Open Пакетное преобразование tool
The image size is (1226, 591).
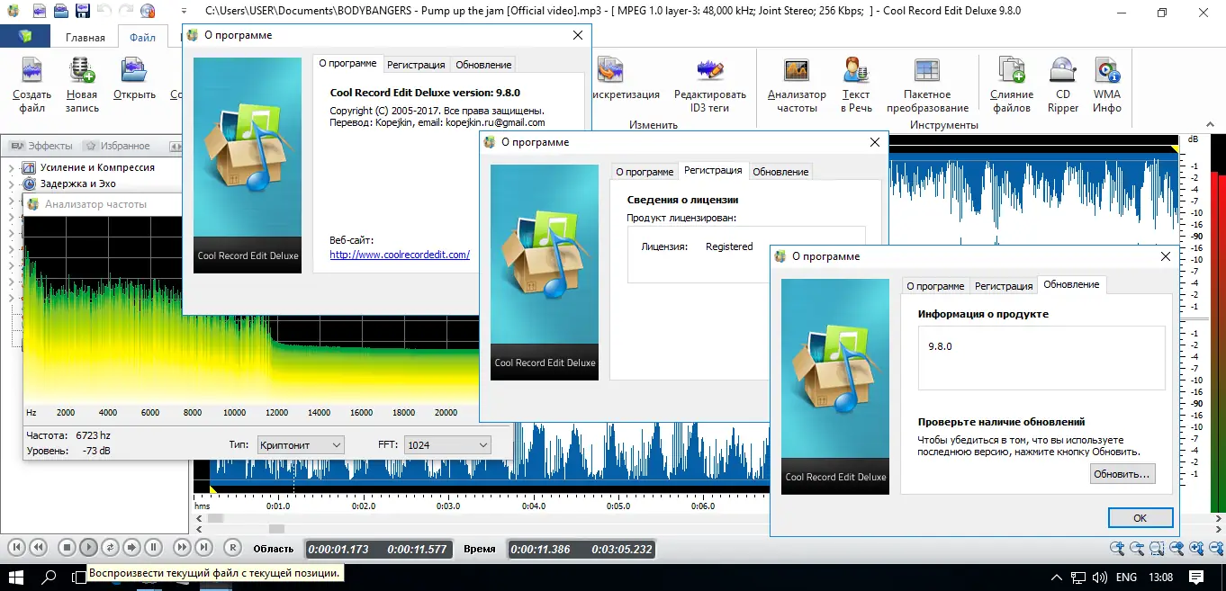pyautogui.click(x=927, y=85)
